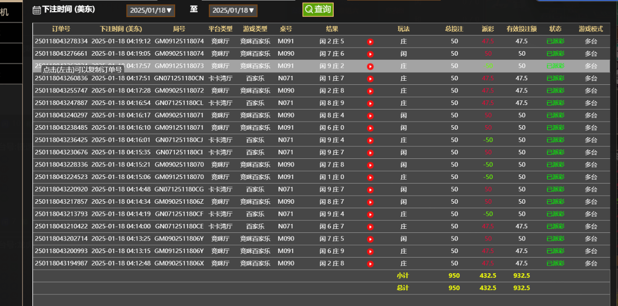Copy order number 250118043194987

(62, 263)
